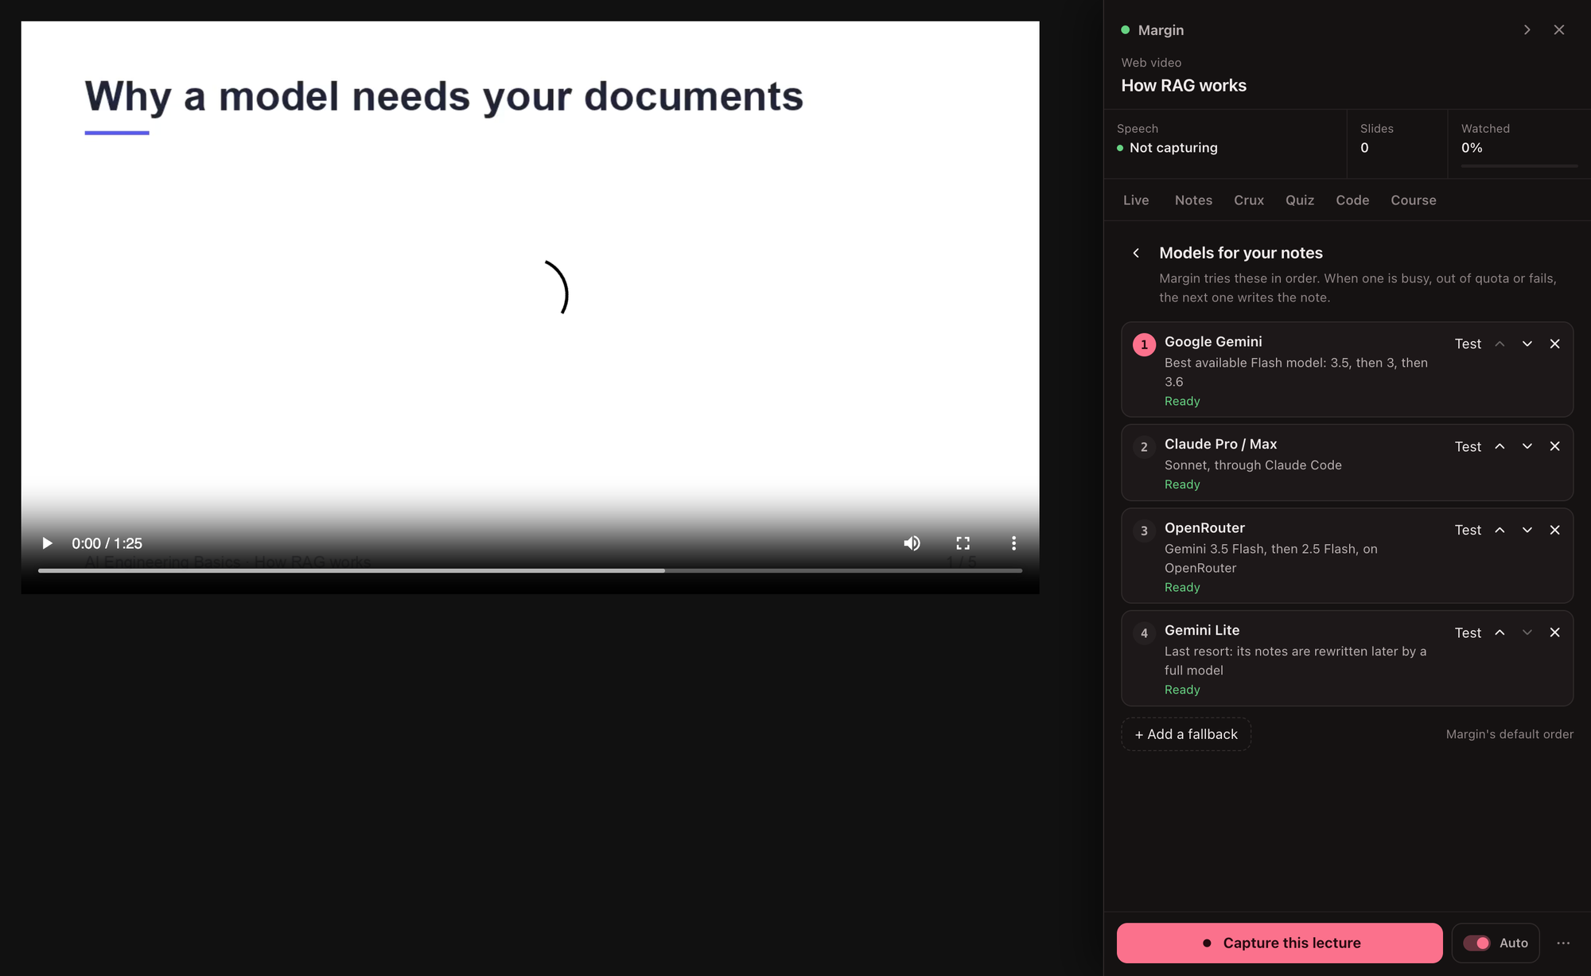Go back from Models for your notes
Viewport: 1591px width, 976px height.
[x=1136, y=253]
